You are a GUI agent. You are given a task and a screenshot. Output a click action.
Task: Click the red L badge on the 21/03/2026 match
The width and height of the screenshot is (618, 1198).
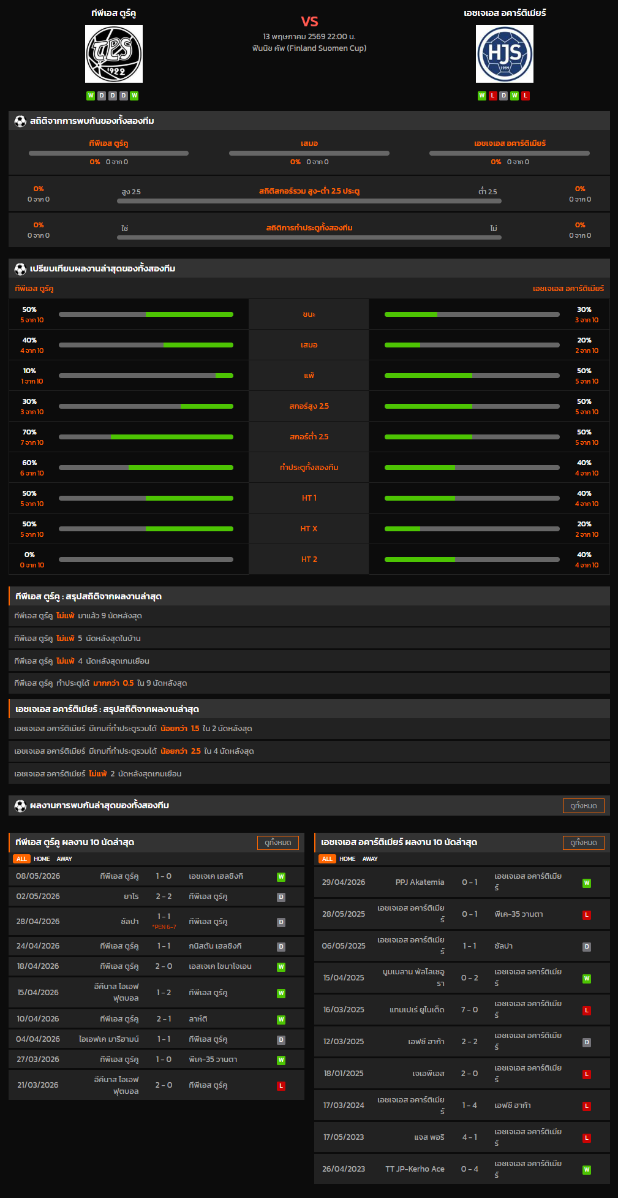click(281, 1086)
